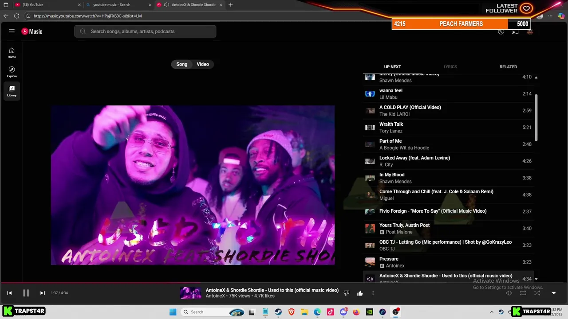568x319 pixels.
Task: Click the browser back arrow
Action: [x=6, y=16]
